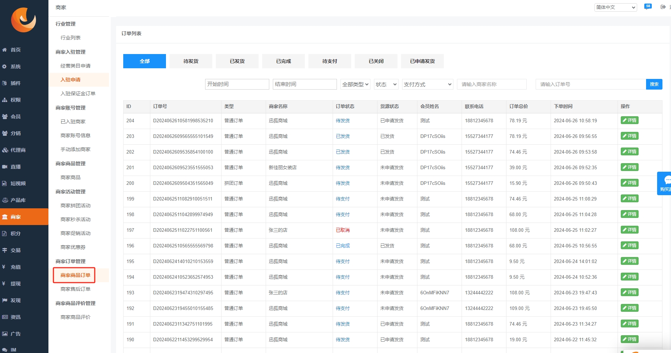Select 商家 merchants in sidebar
671x353 pixels.
click(24, 217)
